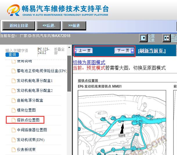
Task: Go back with the <<后退 button
Action: [49, 26]
